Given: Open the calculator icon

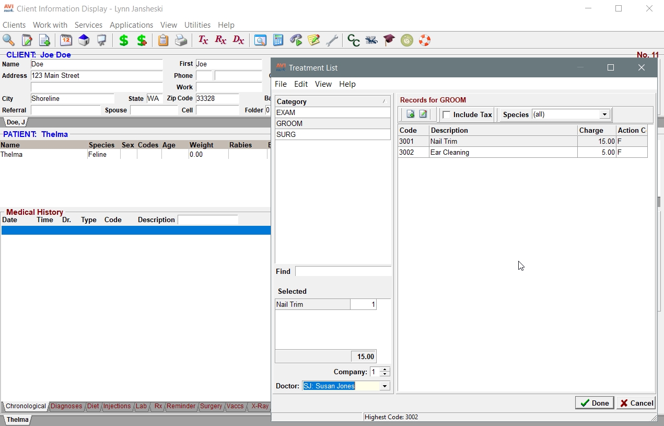Looking at the screenshot, I should click(278, 40).
